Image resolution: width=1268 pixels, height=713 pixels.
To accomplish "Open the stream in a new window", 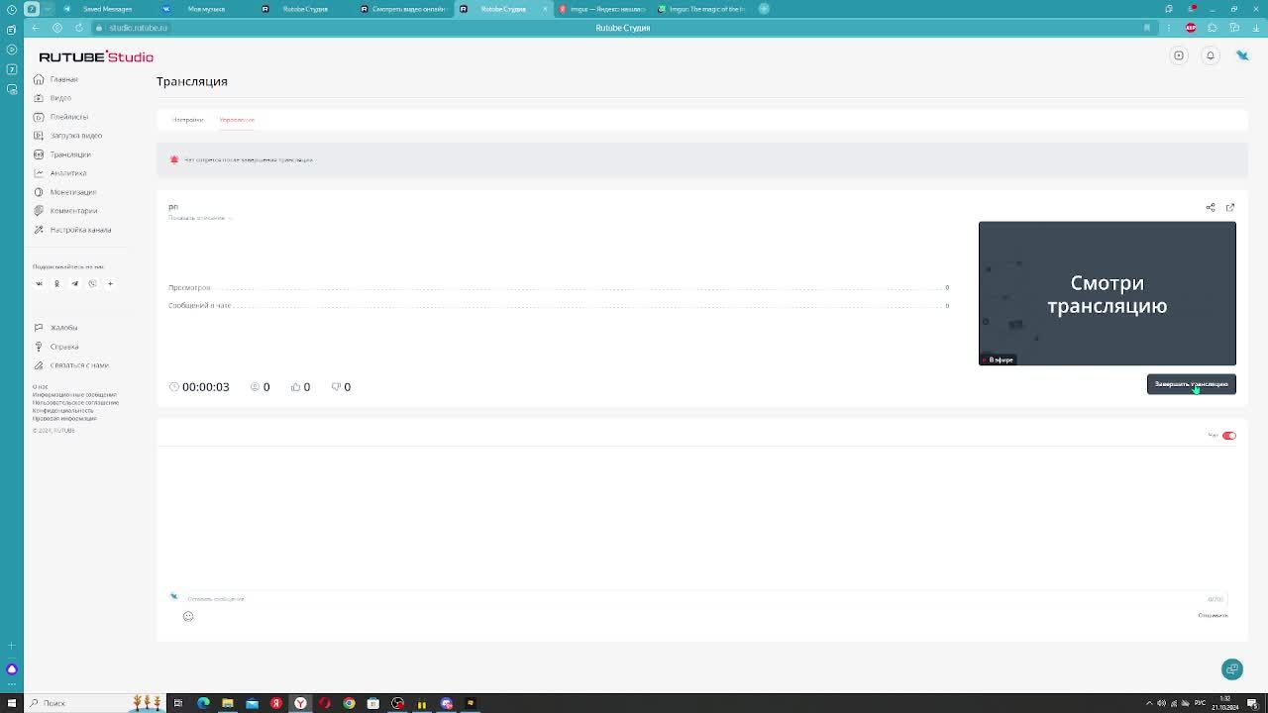I will point(1230,208).
